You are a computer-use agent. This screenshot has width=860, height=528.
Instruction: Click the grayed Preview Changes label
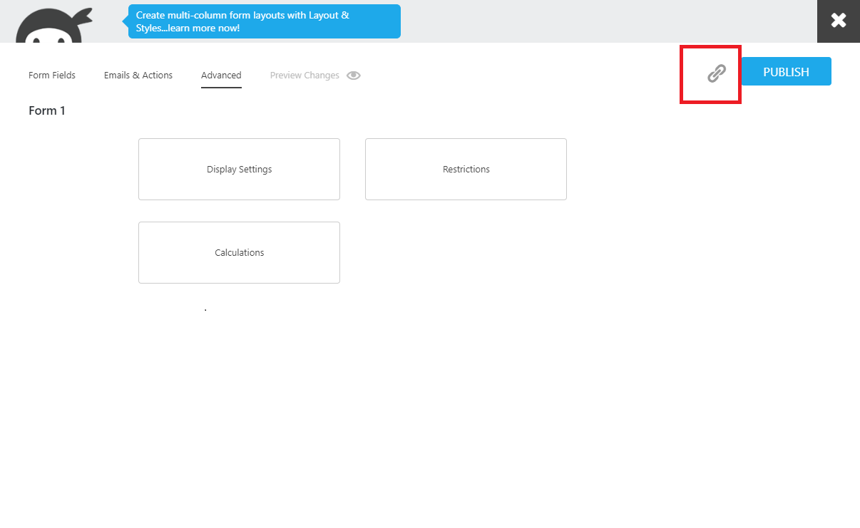pyautogui.click(x=304, y=75)
